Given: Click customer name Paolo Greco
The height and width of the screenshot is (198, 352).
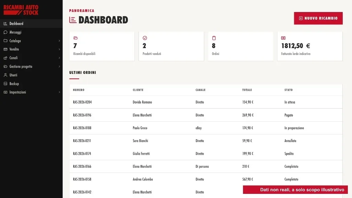Looking at the screenshot, I should coord(140,128).
